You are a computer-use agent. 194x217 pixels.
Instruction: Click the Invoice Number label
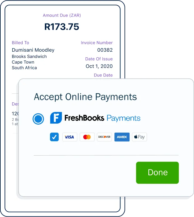(x=97, y=43)
